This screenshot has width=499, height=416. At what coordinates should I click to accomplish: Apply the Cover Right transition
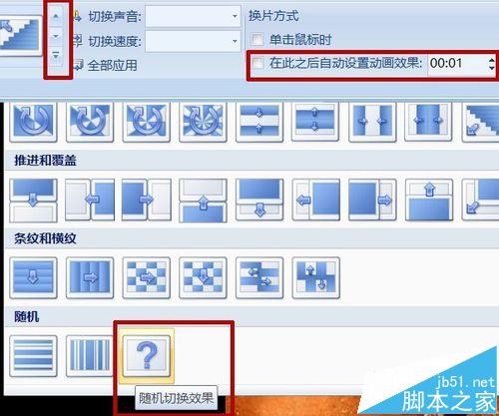[x=372, y=201]
